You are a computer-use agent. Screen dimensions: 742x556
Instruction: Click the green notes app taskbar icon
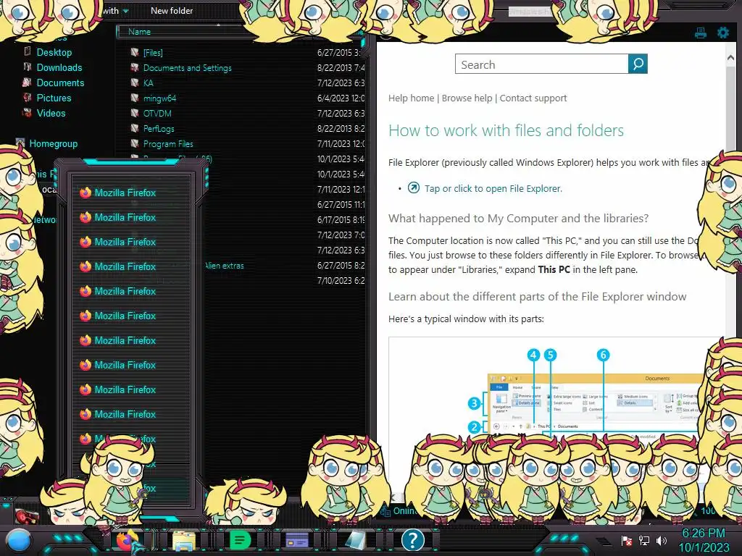(241, 540)
